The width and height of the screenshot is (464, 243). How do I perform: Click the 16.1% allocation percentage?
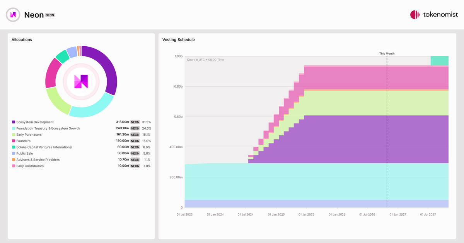tap(147, 135)
